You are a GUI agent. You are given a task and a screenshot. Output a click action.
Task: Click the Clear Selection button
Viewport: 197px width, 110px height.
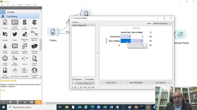point(161,82)
